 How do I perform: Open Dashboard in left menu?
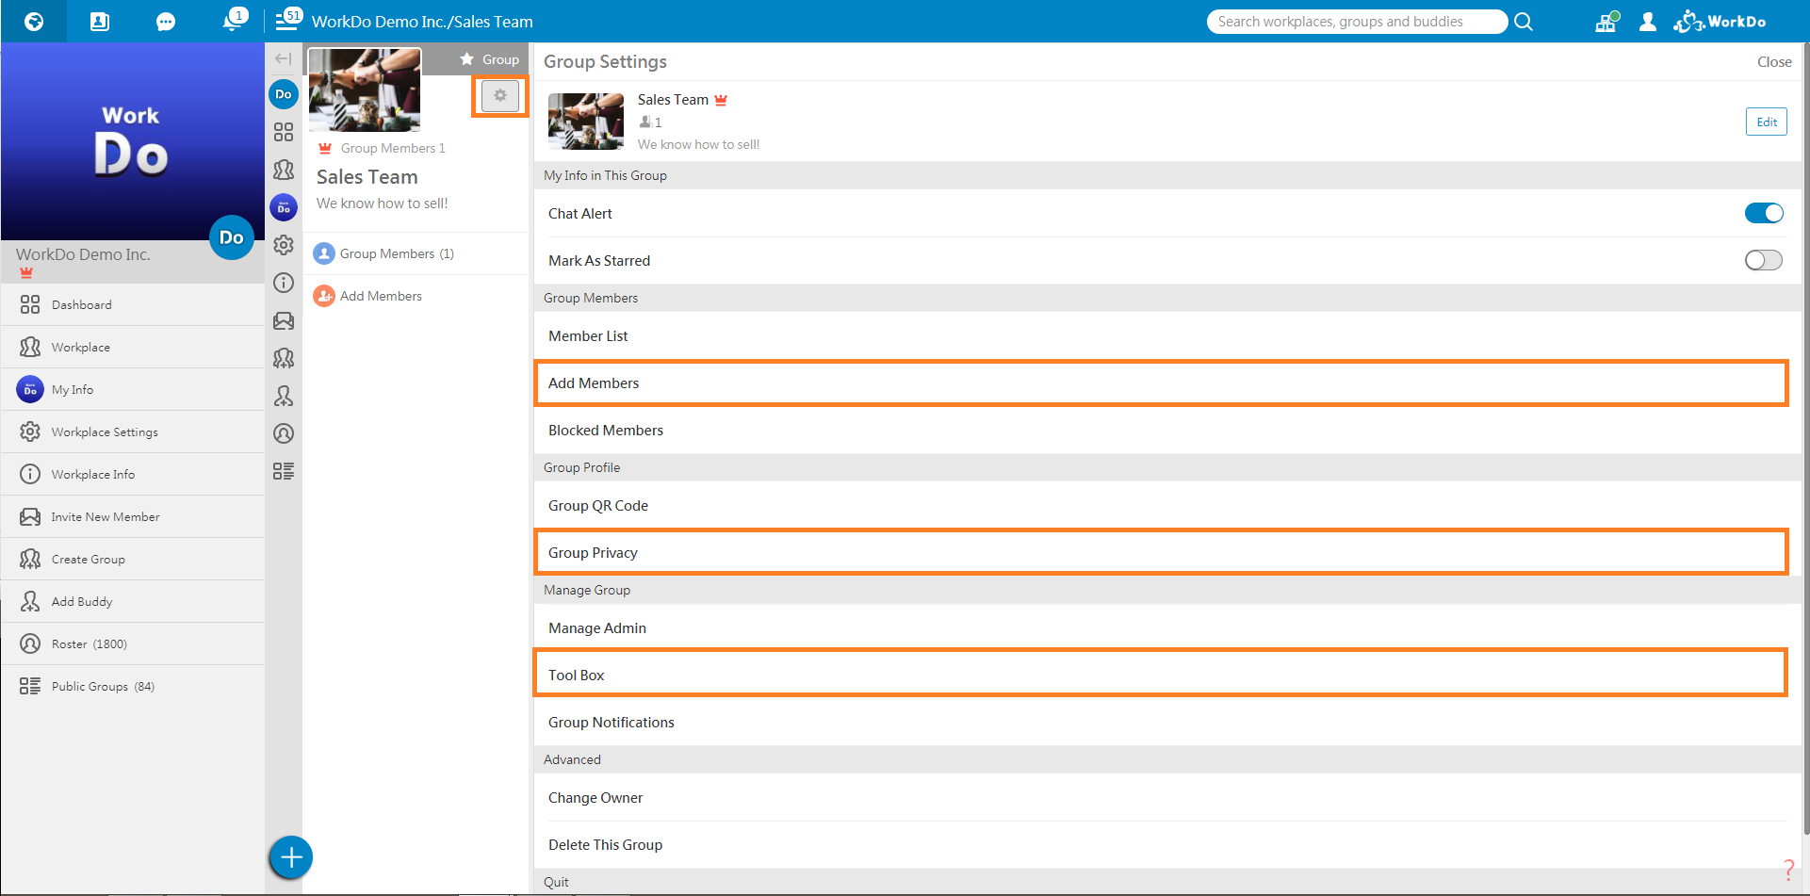[133, 305]
